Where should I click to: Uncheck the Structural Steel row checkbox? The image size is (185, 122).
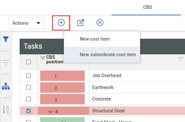pyautogui.click(x=28, y=111)
